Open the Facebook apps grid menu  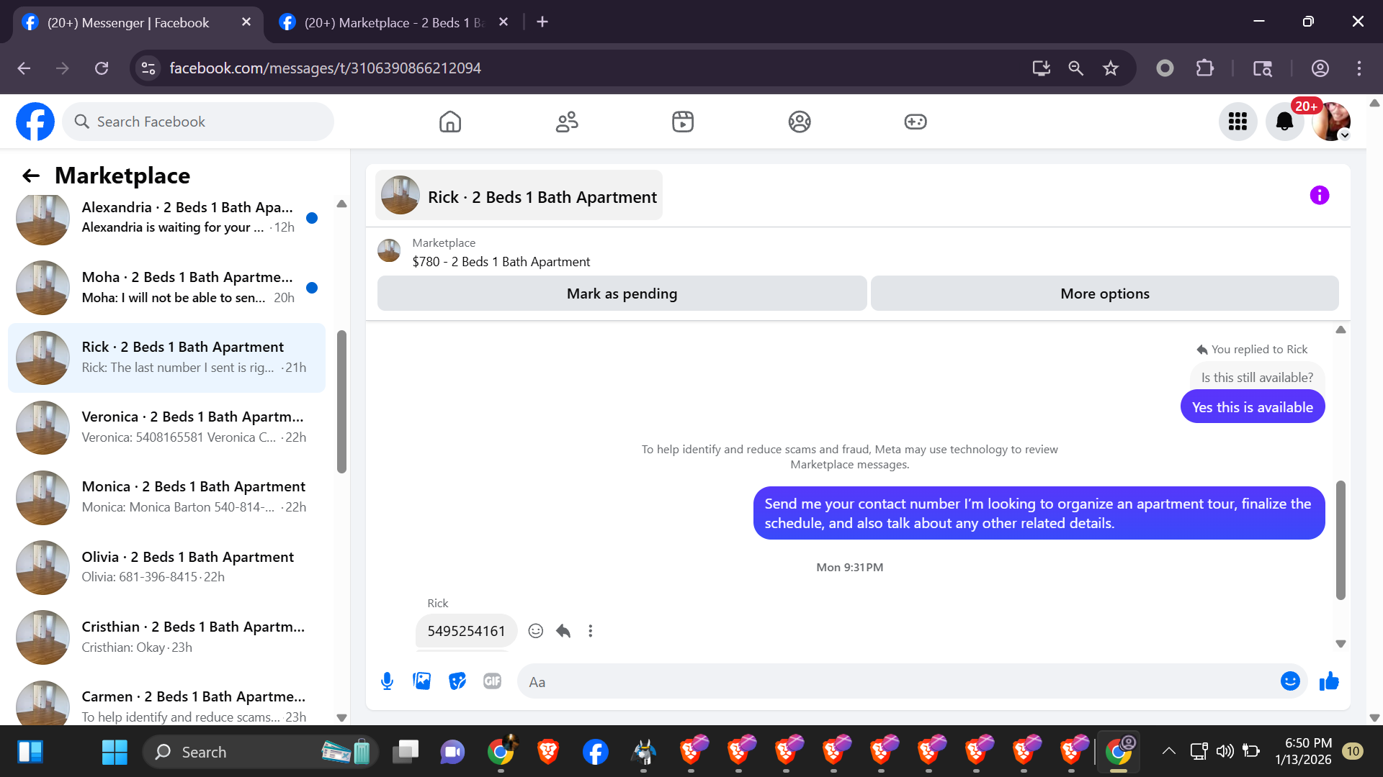point(1237,122)
